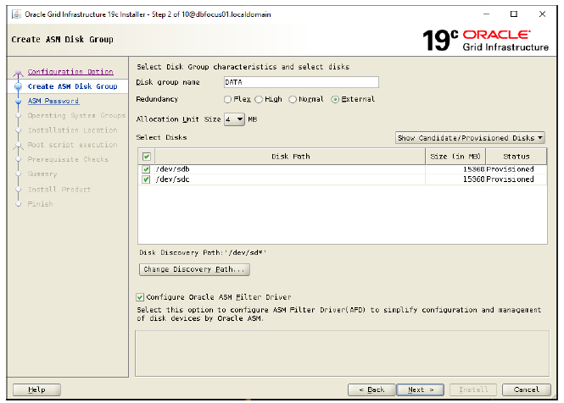The width and height of the screenshot is (564, 403).
Task: Click the Operating System Groups step
Action: point(76,116)
